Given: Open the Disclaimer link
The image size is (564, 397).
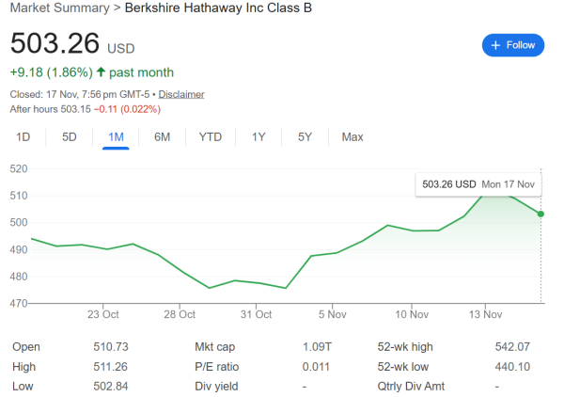Looking at the screenshot, I should click(181, 94).
